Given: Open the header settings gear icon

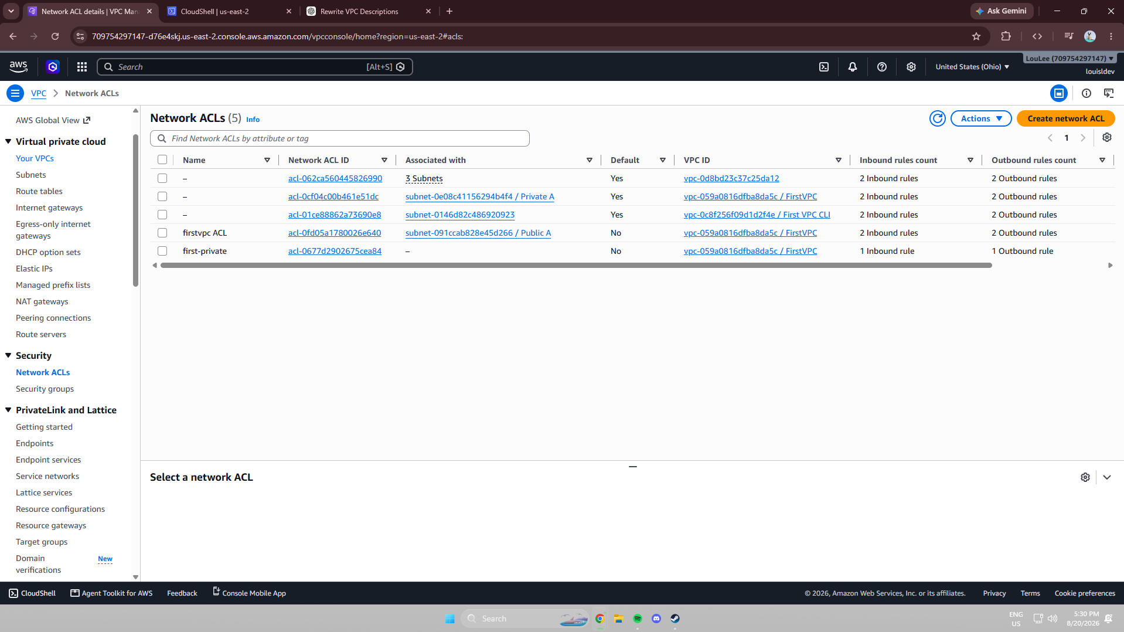Looking at the screenshot, I should [911, 67].
